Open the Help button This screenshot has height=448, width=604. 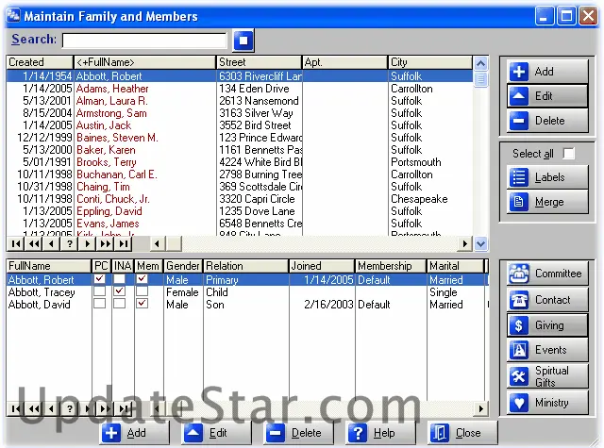(x=380, y=433)
